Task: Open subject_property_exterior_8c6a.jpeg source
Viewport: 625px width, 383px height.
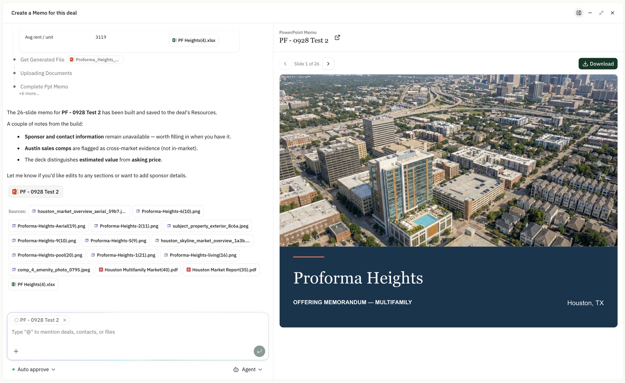Action: (208, 226)
